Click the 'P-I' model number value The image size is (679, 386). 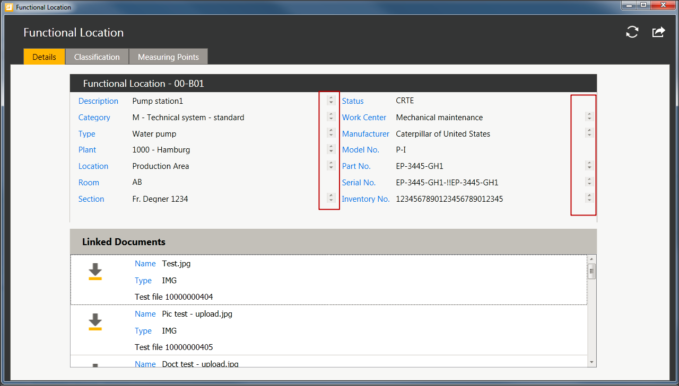point(401,150)
